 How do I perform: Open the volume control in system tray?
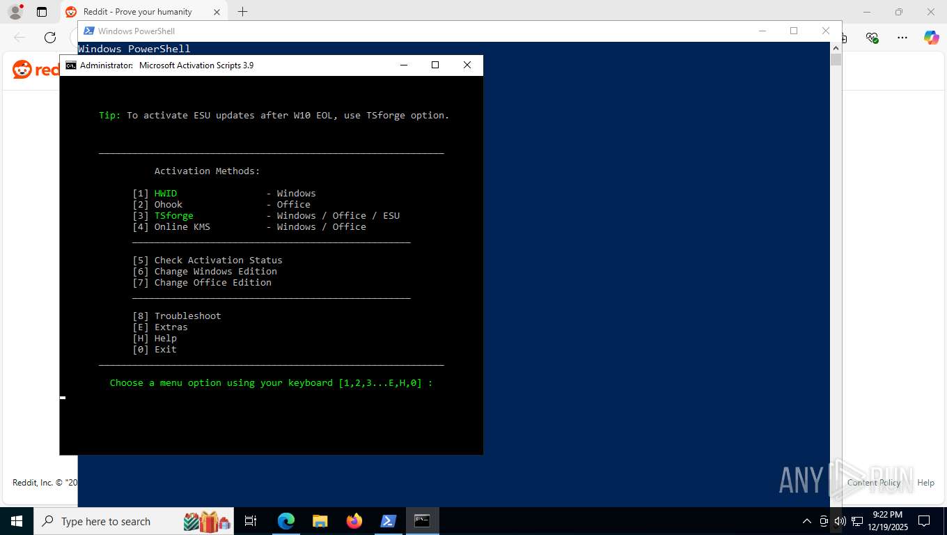tap(840, 521)
